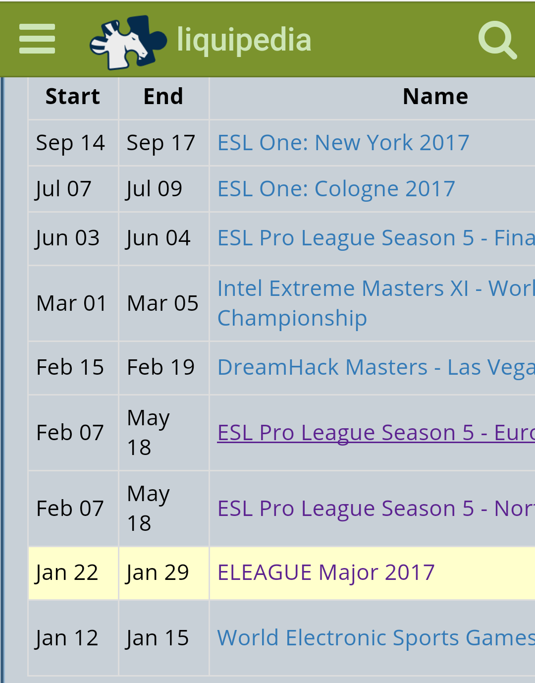
Task: Open ESL Pro League Season 5 Finals link
Action: [x=376, y=238]
